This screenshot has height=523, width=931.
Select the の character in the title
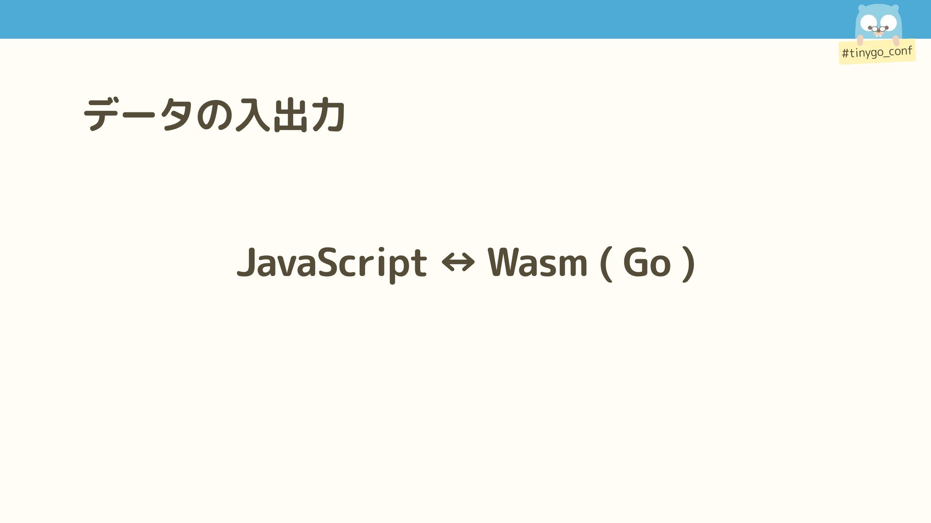(214, 115)
